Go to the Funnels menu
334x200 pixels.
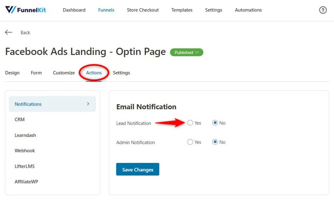tap(106, 10)
